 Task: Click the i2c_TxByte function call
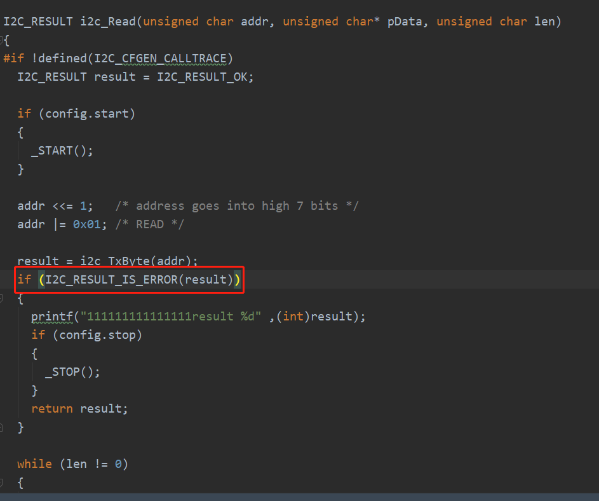tap(114, 261)
